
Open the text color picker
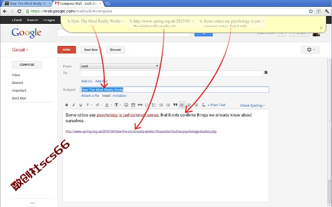[108, 105]
